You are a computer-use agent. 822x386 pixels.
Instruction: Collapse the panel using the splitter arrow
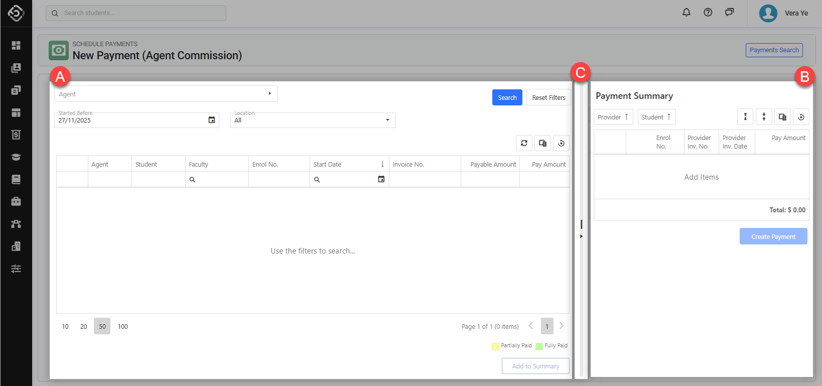tap(581, 236)
